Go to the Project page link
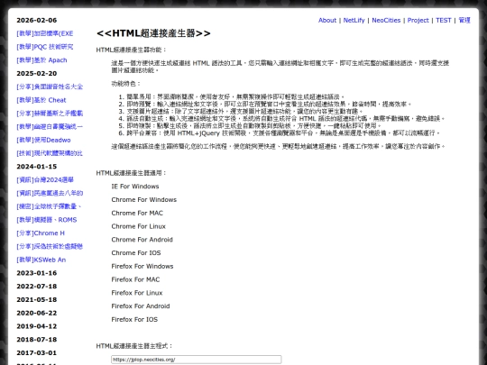 tap(418, 20)
